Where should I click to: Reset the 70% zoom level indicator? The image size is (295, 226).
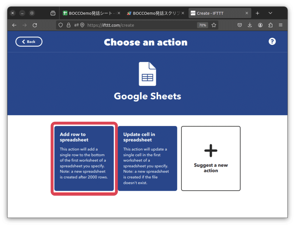(x=202, y=25)
